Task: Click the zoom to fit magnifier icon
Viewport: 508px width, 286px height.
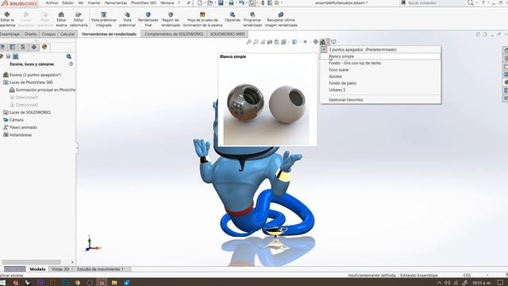Action: pyautogui.click(x=248, y=42)
